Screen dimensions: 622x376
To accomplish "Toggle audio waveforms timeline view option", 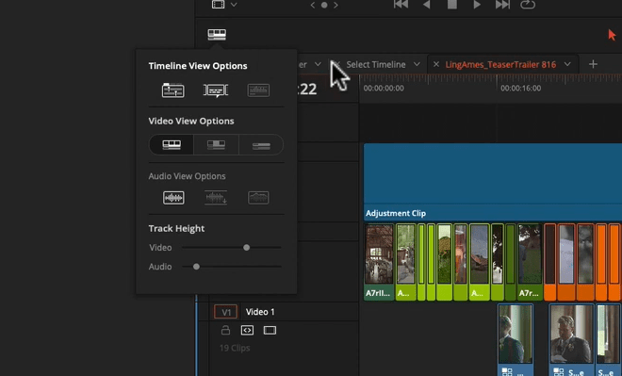I will point(258,90).
